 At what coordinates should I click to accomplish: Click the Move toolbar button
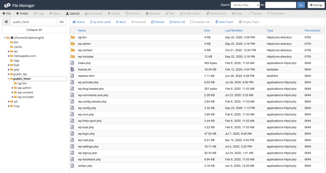click(55, 13)
